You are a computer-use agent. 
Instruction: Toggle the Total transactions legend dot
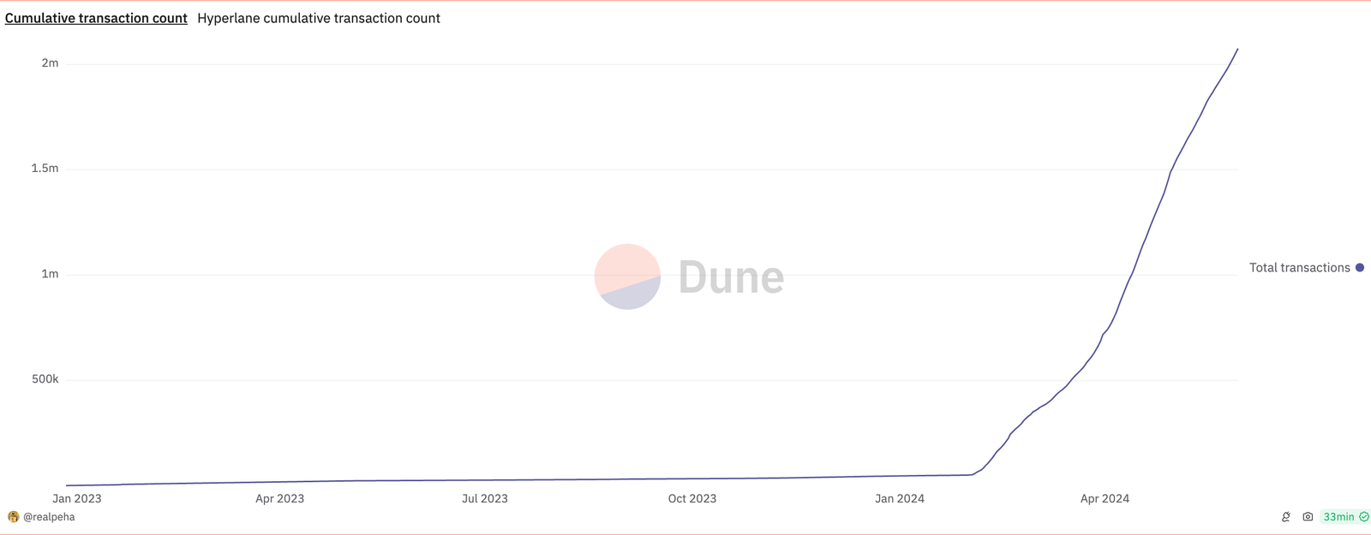1360,268
